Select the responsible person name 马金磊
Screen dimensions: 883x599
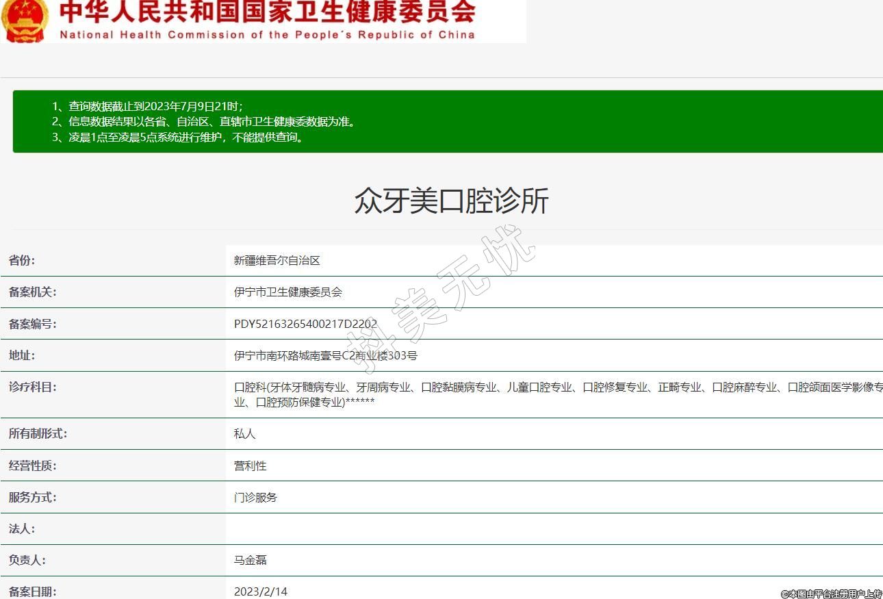coord(250,560)
